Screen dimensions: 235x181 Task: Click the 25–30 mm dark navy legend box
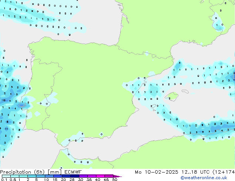pos(75,176)
